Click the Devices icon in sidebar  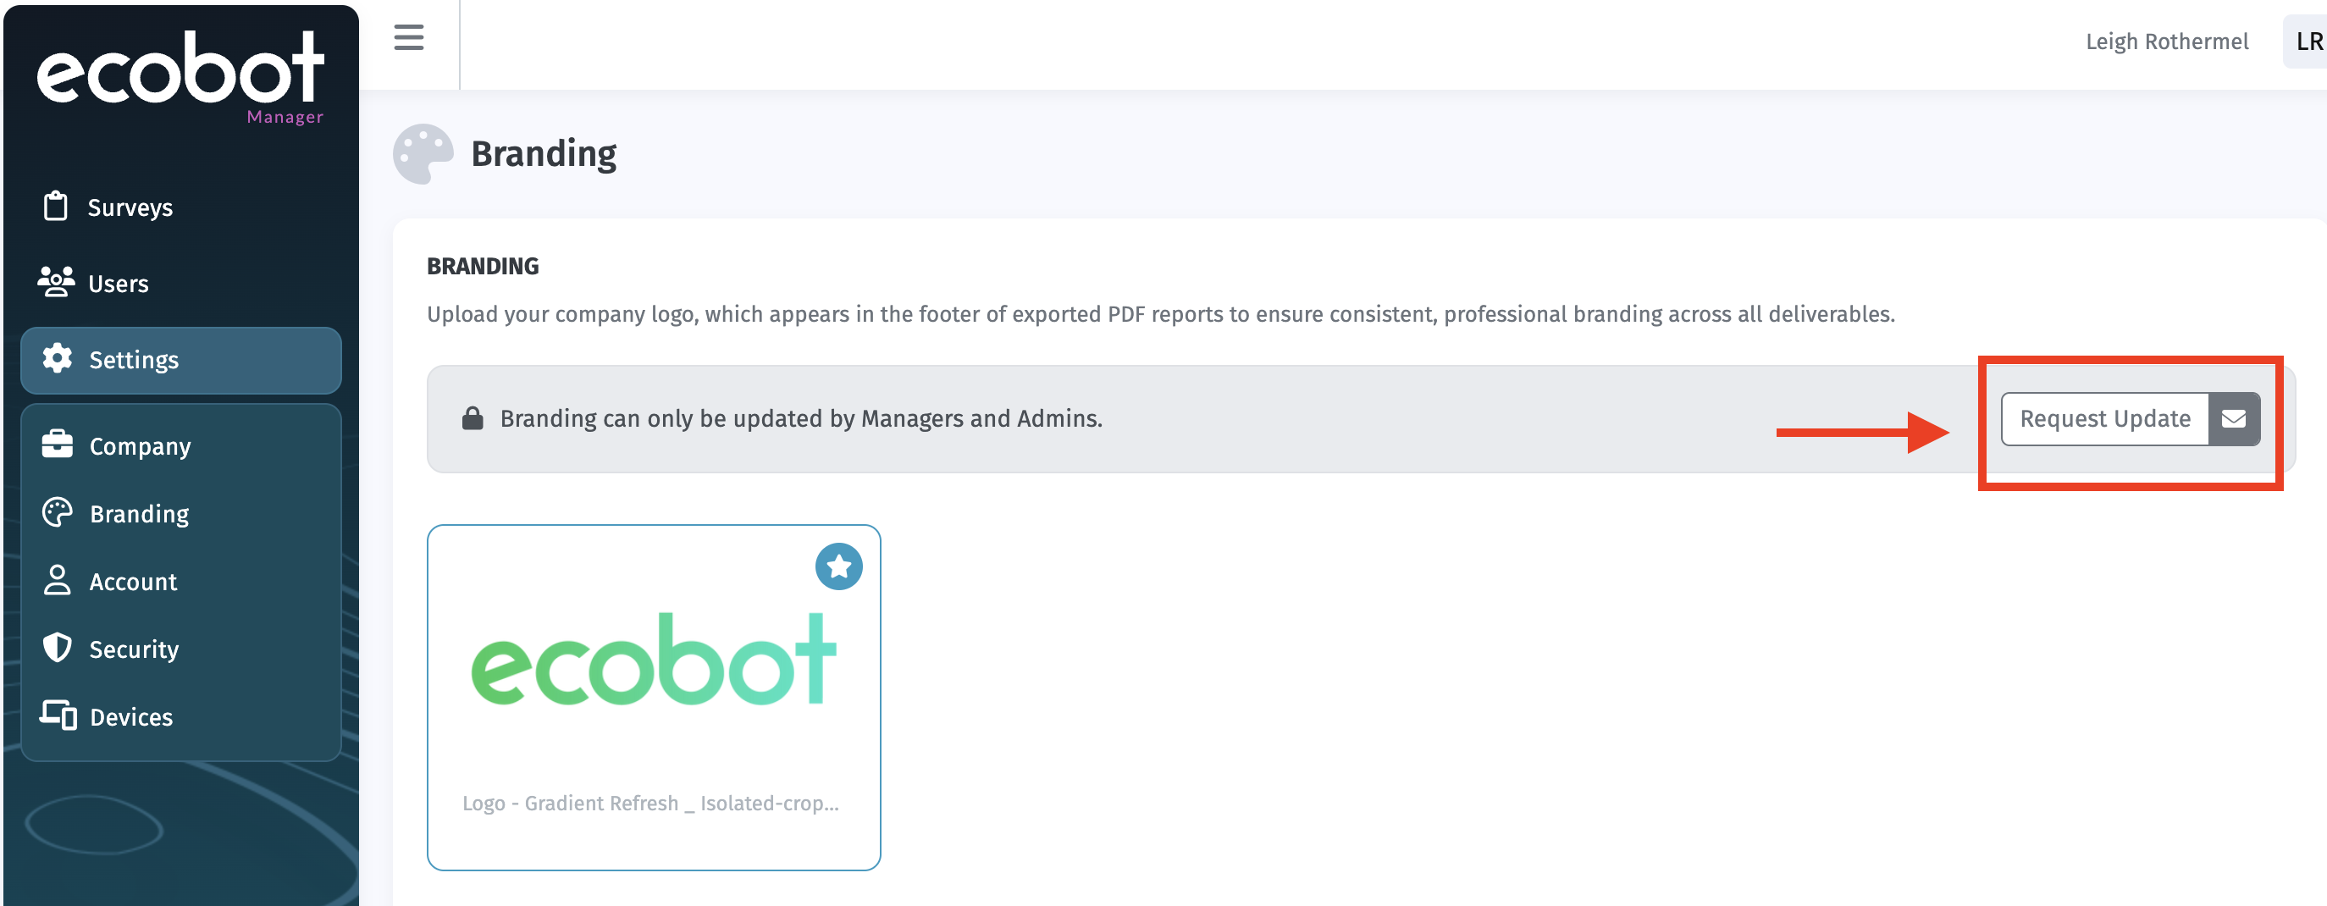point(58,715)
